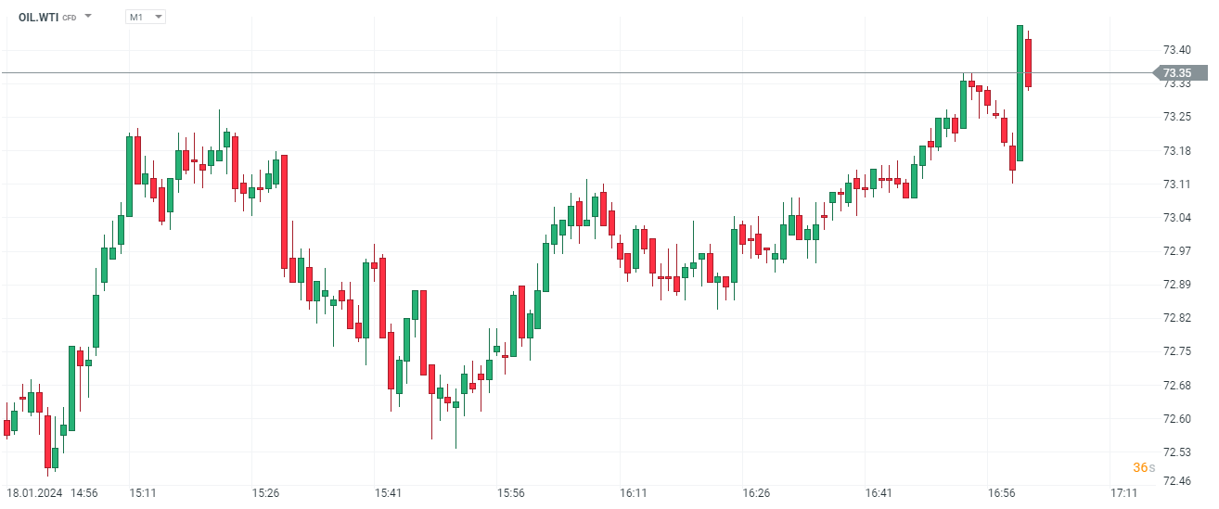
Task: Click the 18.01.2024 14:56 date label
Action: 52,493
